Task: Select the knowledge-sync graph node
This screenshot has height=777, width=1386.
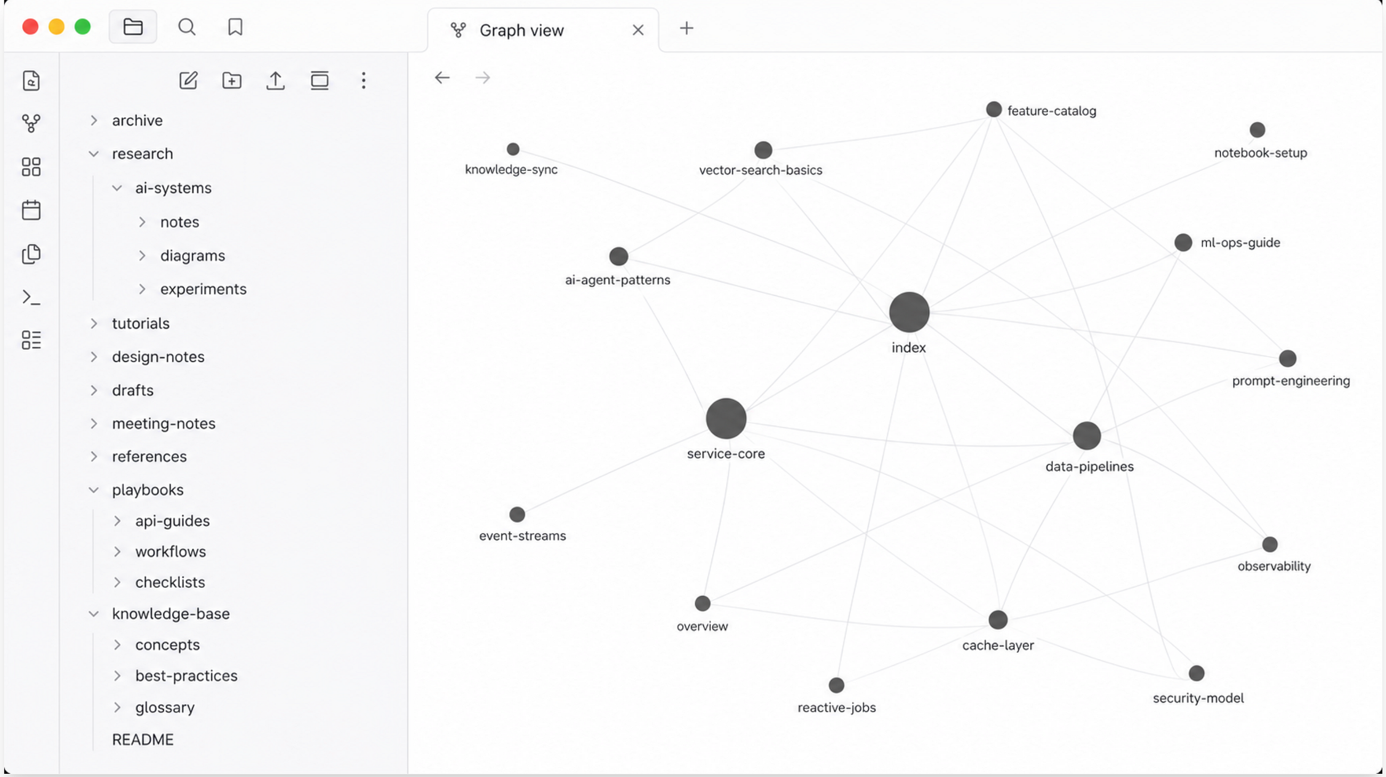Action: pyautogui.click(x=513, y=149)
